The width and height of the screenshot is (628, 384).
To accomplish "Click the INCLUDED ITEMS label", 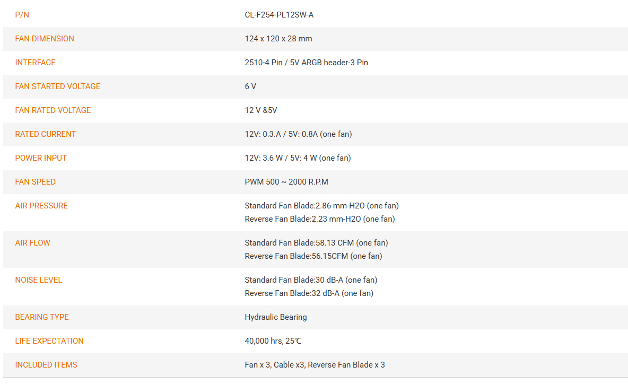I will [46, 365].
